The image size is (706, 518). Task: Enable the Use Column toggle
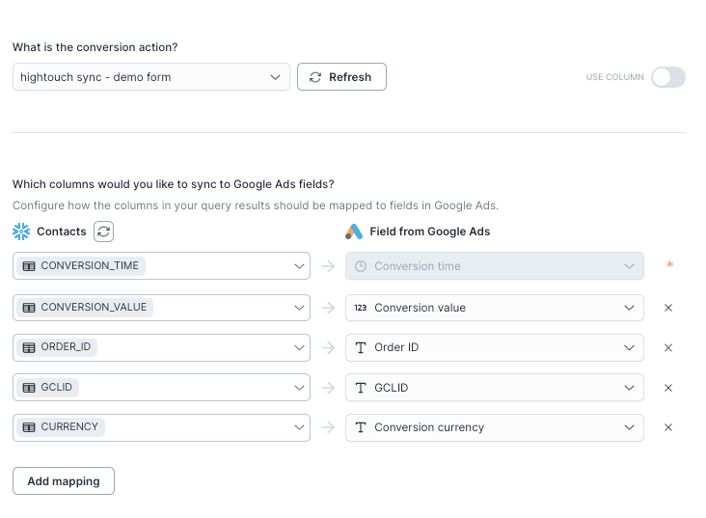click(667, 77)
